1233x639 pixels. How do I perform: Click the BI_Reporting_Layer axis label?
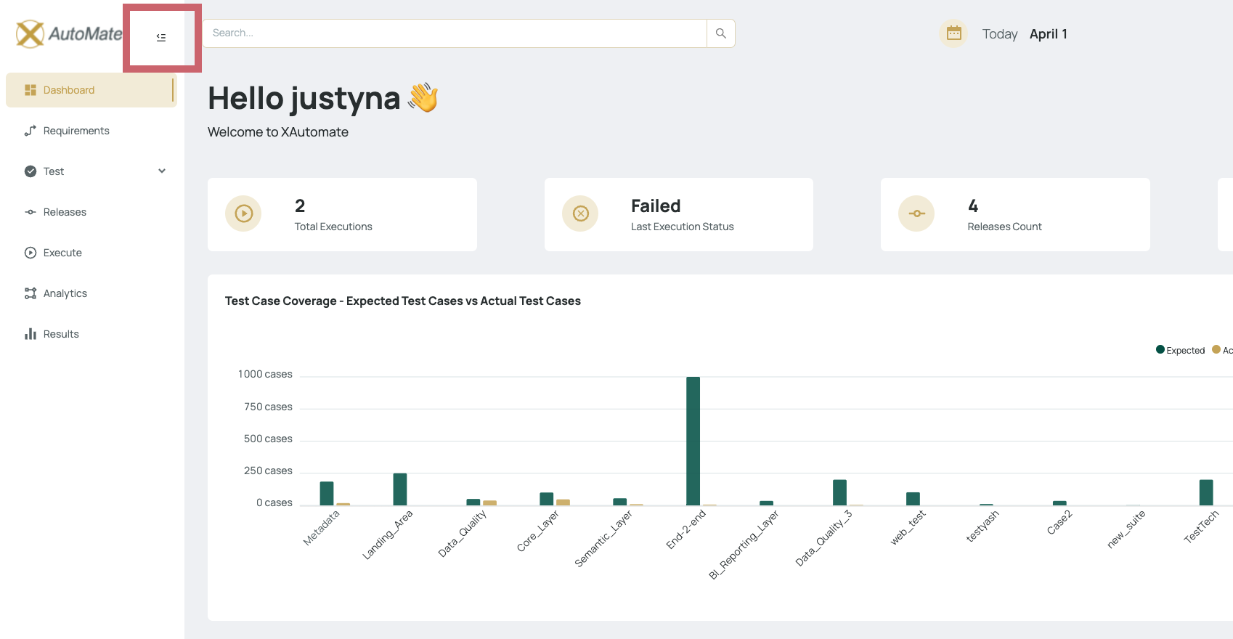tap(744, 545)
